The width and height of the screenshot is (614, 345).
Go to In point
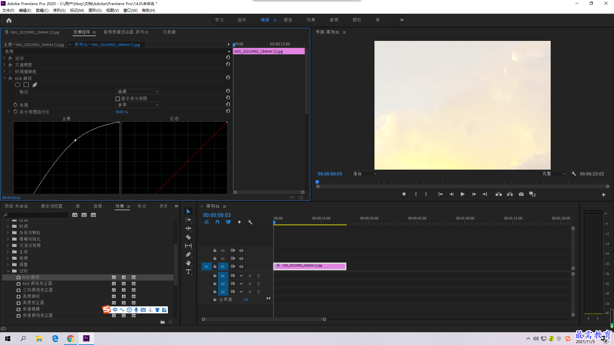(440, 194)
